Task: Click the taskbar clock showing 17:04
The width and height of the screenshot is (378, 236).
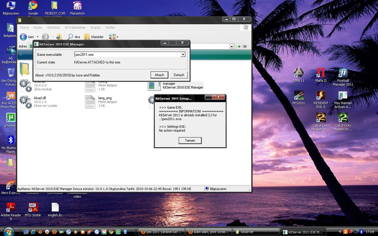Action: 370,232
